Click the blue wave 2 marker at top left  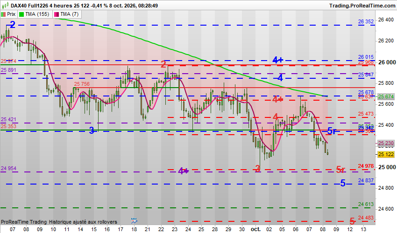pyautogui.click(x=13, y=25)
